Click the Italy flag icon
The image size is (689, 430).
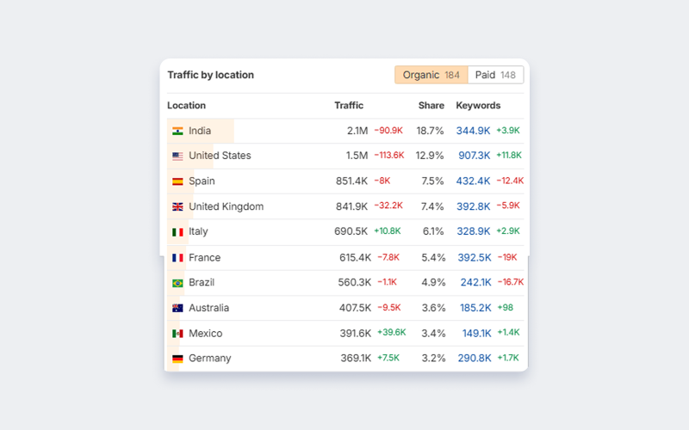177,232
